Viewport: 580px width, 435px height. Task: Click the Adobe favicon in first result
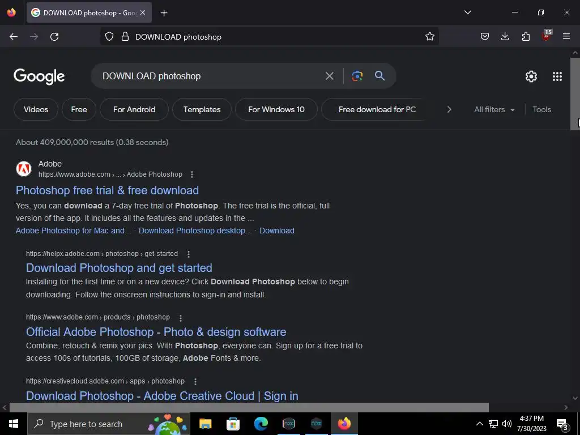click(24, 169)
